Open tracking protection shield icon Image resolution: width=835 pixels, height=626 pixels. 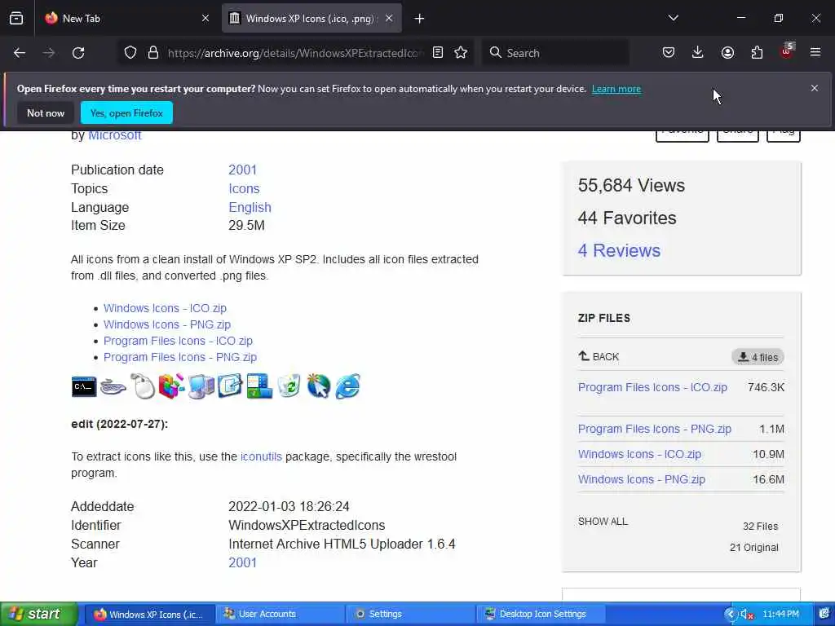130,53
